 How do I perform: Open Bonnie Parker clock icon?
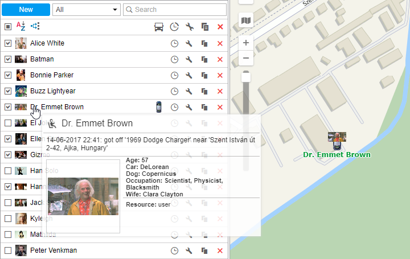click(x=174, y=75)
